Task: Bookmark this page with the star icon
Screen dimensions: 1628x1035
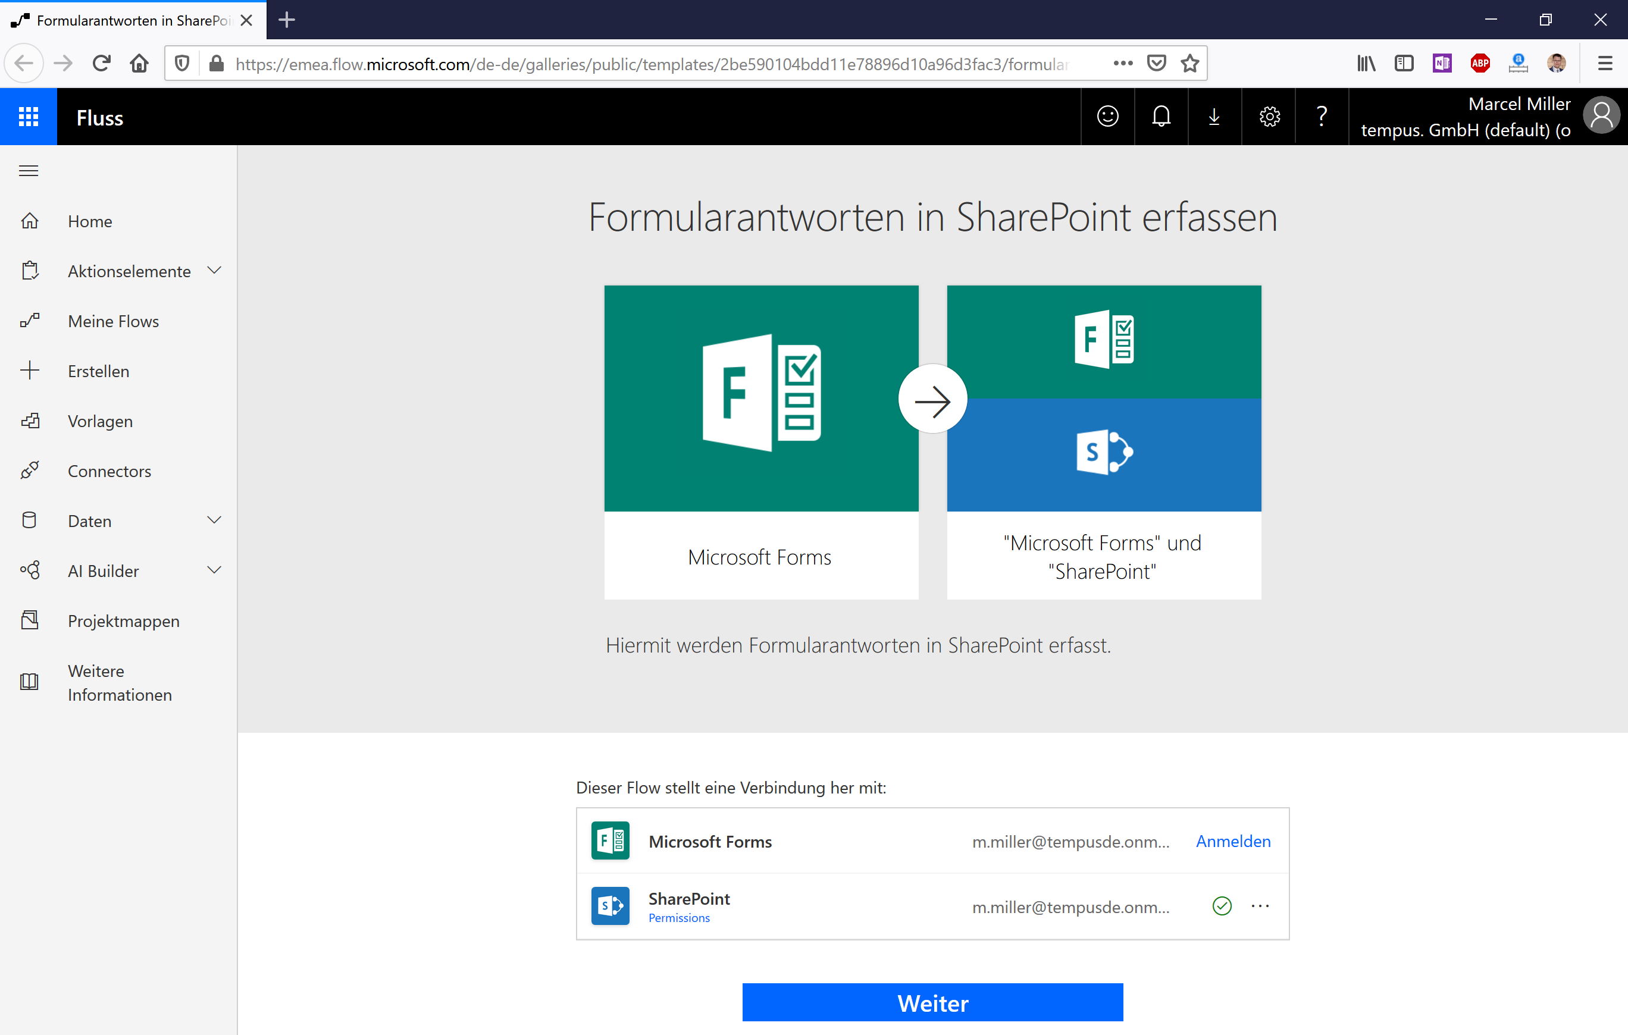Action: click(1190, 64)
